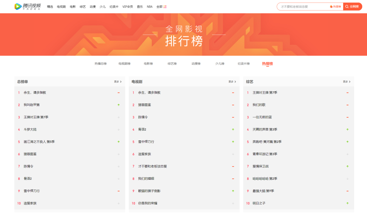This screenshot has width=367, height=214.
Task: Click down-trend arrow beside 斗罗大陆
Action: [119, 130]
